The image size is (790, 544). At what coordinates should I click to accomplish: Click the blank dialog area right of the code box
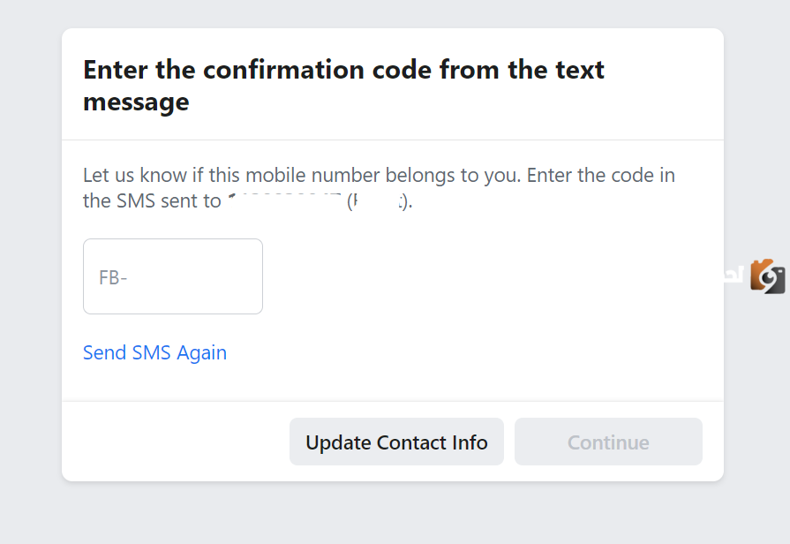[x=485, y=276]
